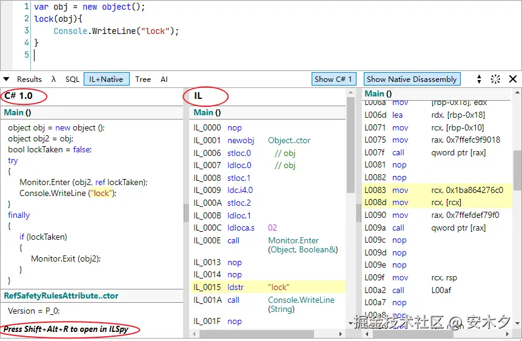The width and height of the screenshot is (522, 341).
Task: Click Monitor.Enter (Object, Boolean&) in IL pane
Action: [303, 245]
